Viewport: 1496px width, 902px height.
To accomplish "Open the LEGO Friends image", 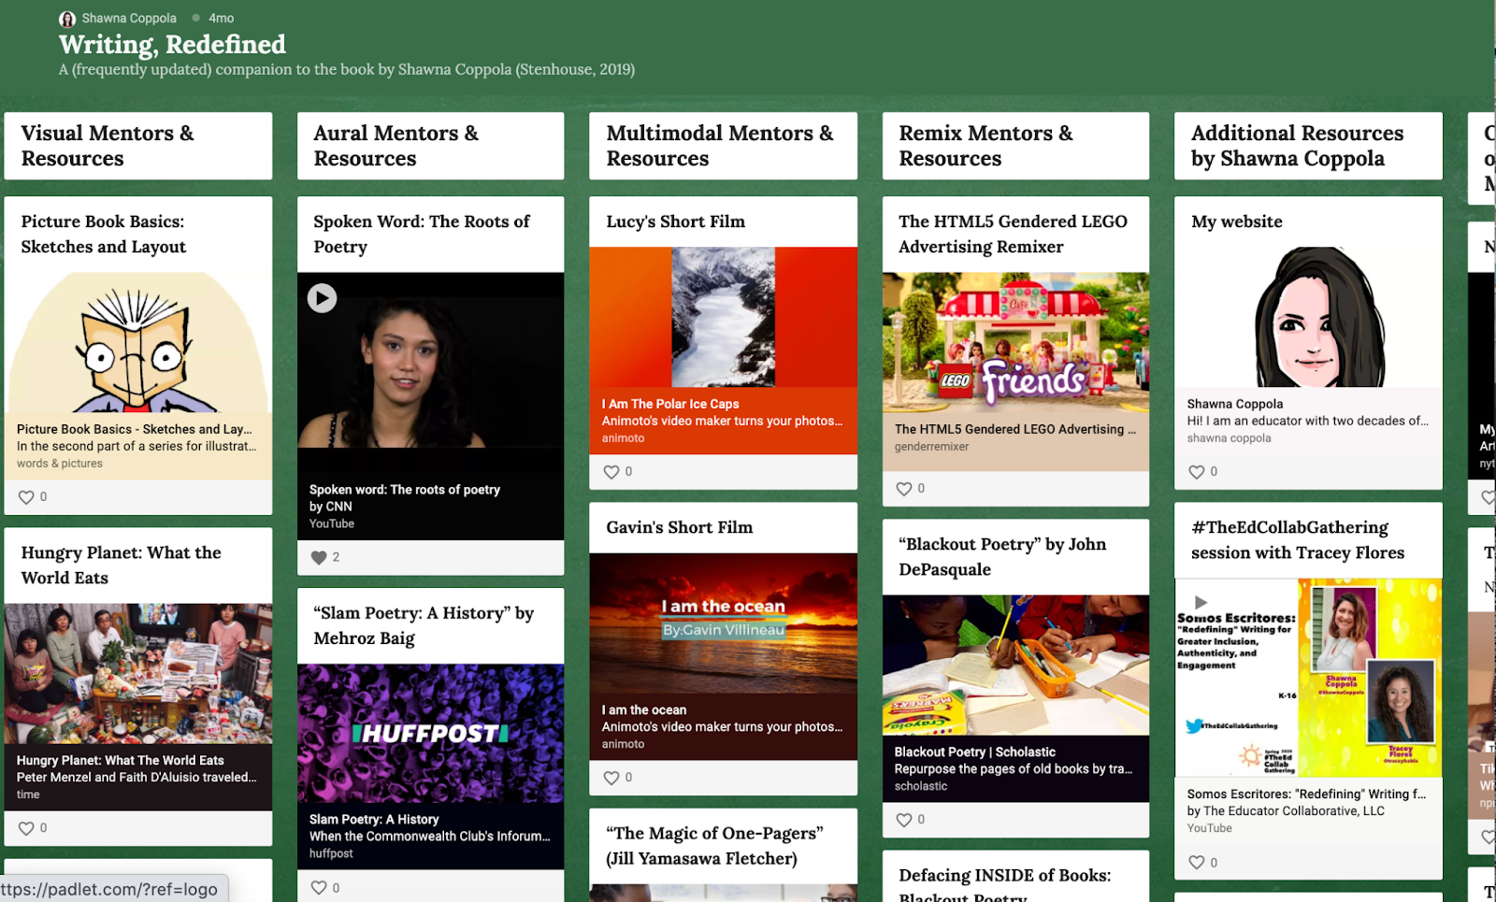I will tap(1016, 343).
